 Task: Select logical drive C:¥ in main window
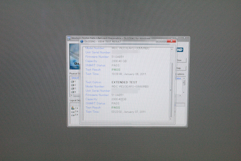75,108
